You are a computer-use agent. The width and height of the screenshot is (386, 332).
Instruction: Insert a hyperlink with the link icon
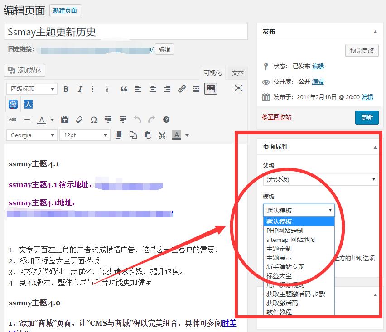[x=182, y=89]
